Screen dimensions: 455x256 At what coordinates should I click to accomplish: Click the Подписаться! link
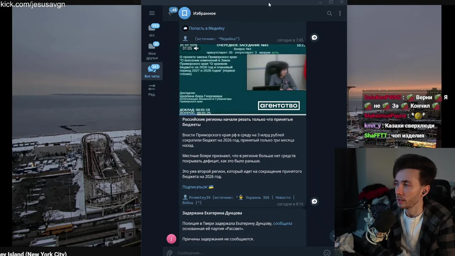point(195,187)
